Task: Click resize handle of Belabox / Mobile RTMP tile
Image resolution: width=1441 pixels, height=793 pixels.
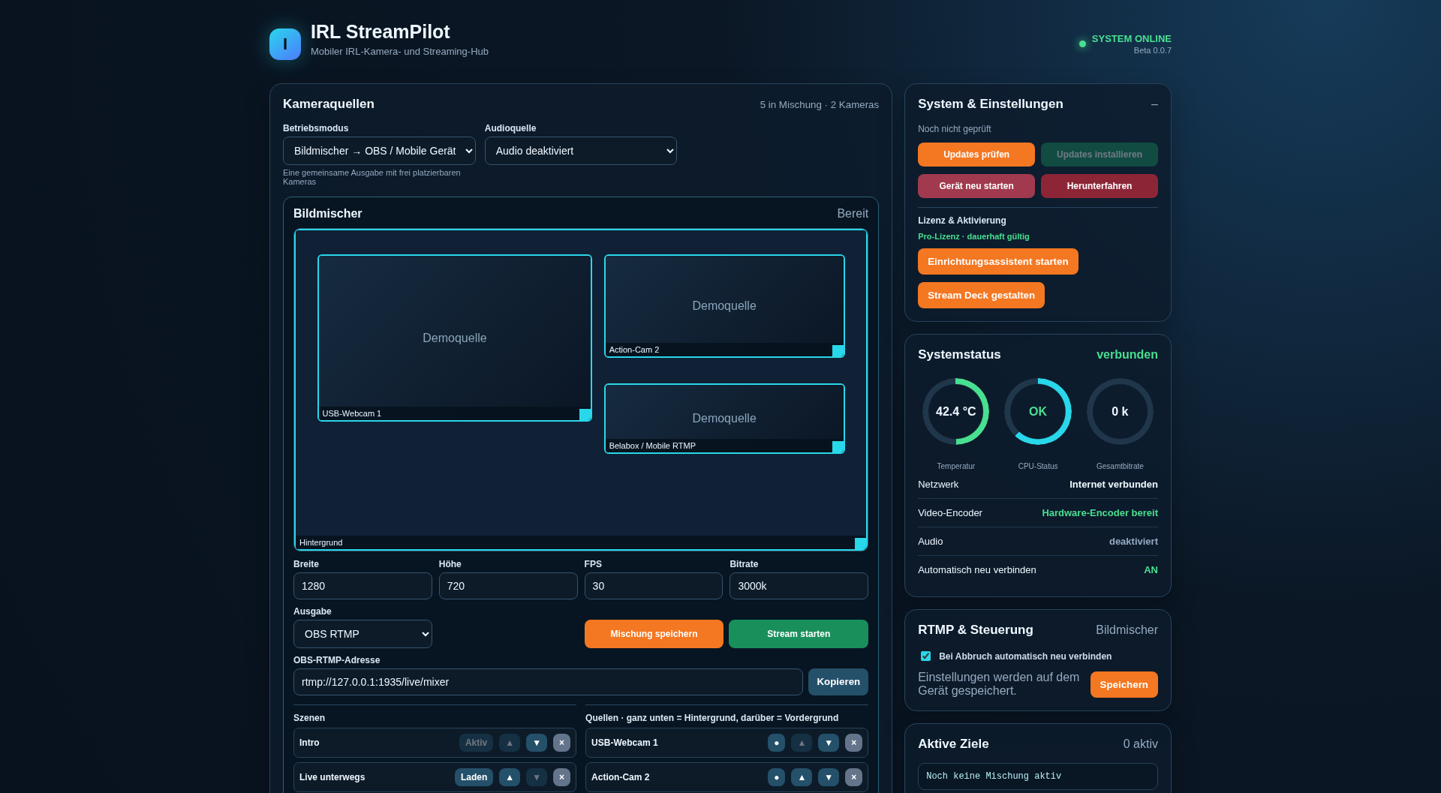Action: coord(838,447)
